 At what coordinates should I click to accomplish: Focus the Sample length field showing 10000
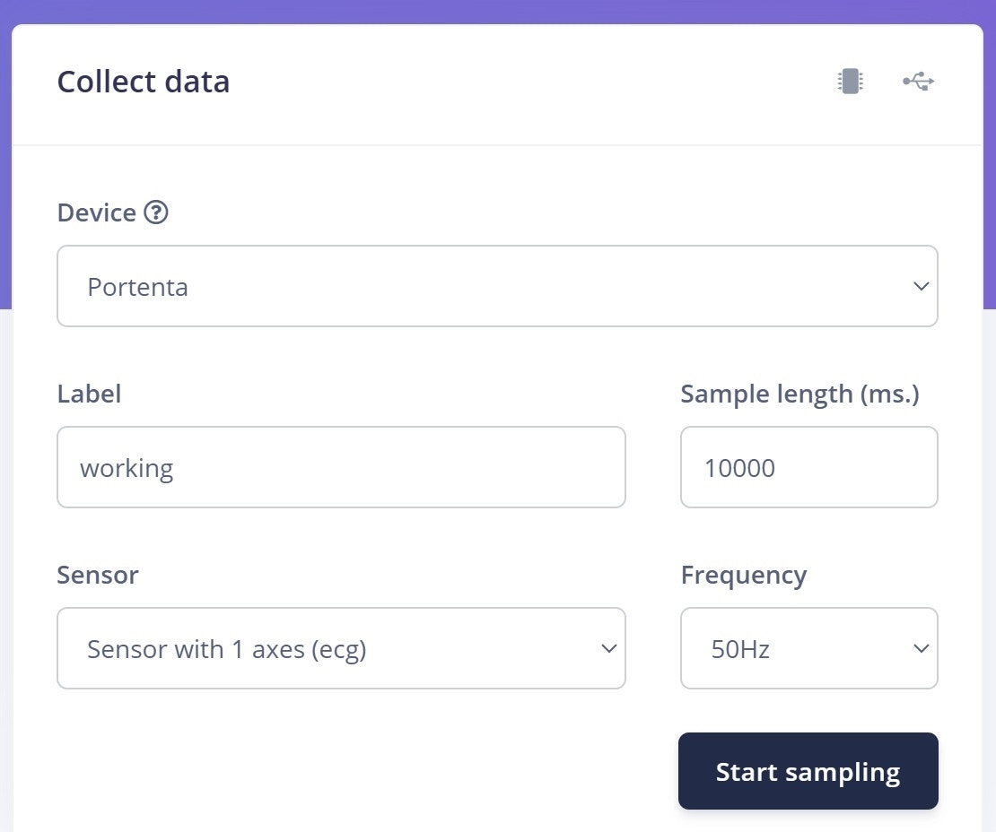tap(808, 467)
